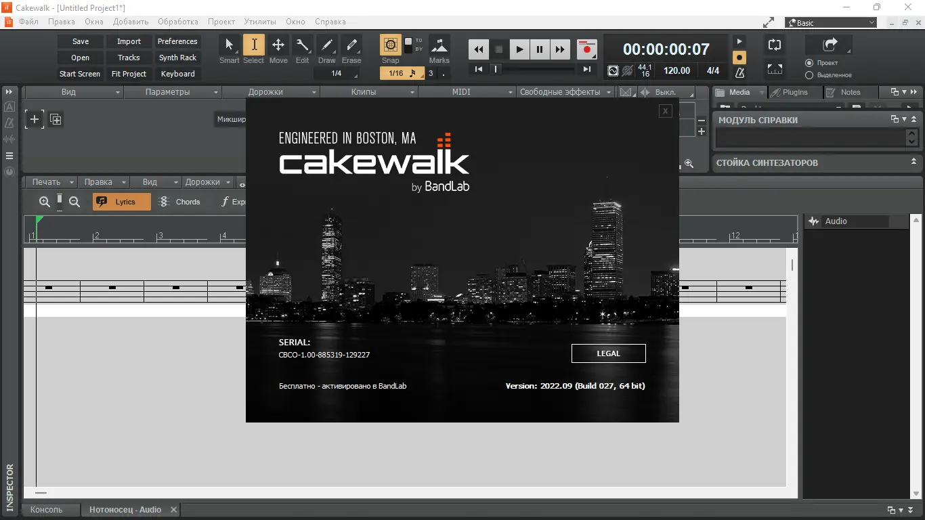The height and width of the screenshot is (520, 925).
Task: Click the set loop points ruler icon
Action: (x=775, y=69)
